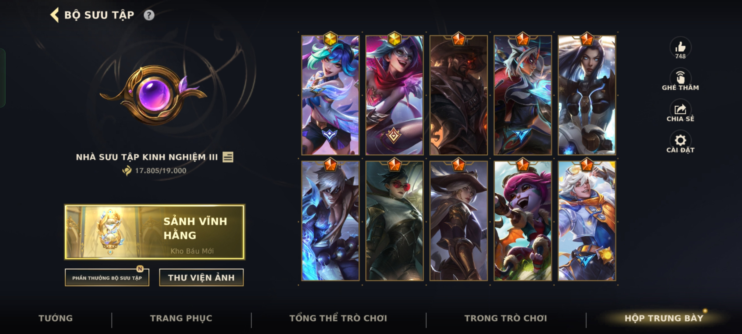Switch to the Tướng tab
The height and width of the screenshot is (334, 742).
click(x=56, y=318)
